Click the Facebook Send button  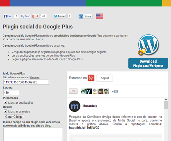point(26,16)
